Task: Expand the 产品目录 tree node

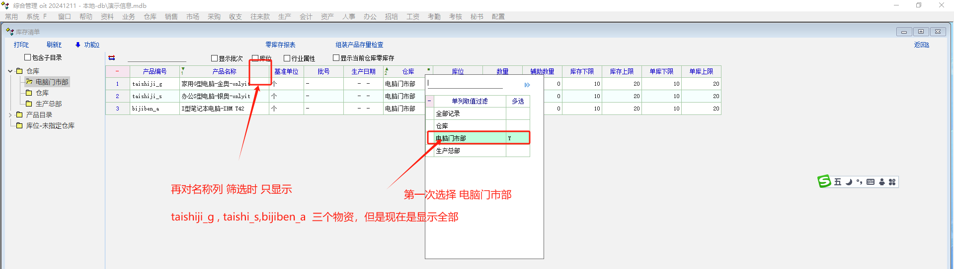Action: 10,115
